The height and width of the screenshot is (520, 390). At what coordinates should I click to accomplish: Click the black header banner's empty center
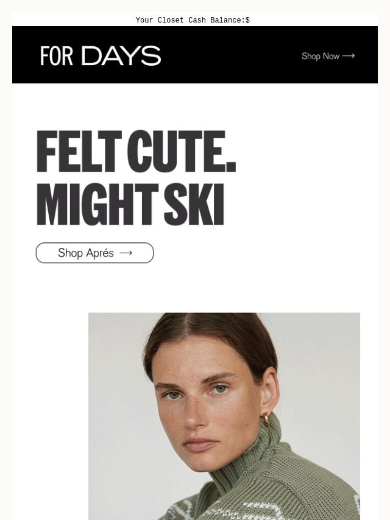click(x=229, y=55)
